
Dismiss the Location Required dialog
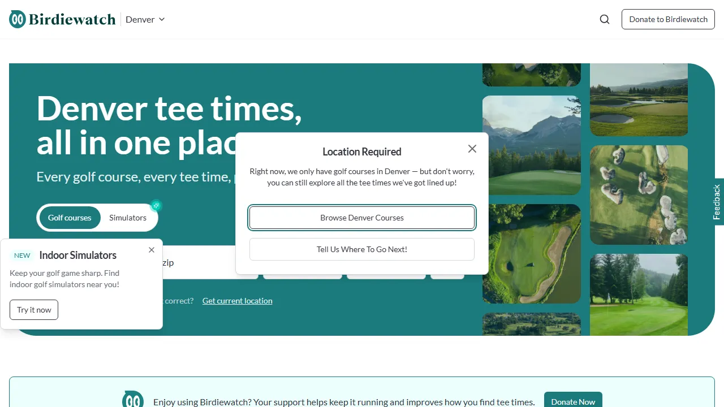click(x=472, y=149)
